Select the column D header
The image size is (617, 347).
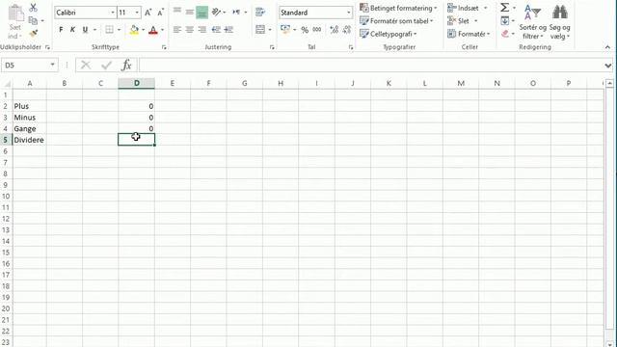(137, 83)
